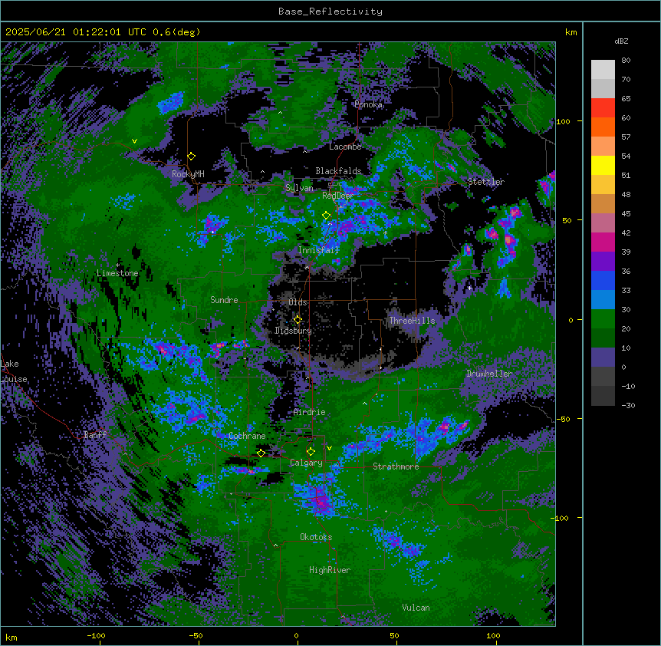
Task: Click the yellow V marker northeast of Calgary
Action: 329,448
